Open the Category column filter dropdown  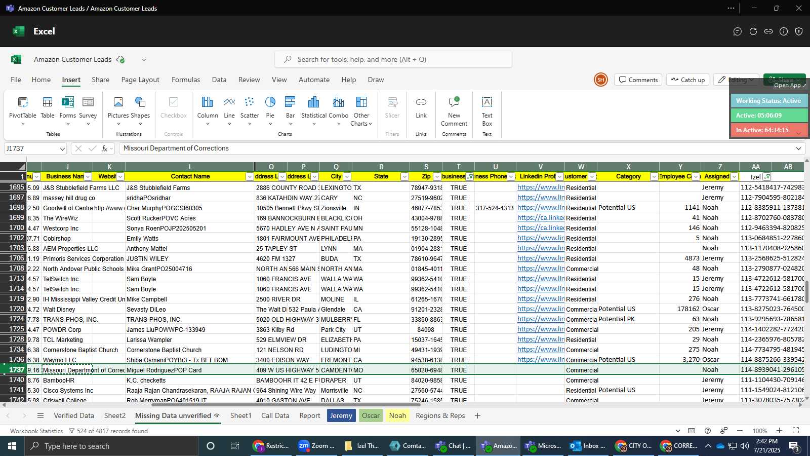(x=654, y=177)
